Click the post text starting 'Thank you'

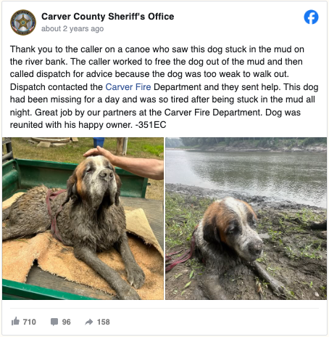164,87
